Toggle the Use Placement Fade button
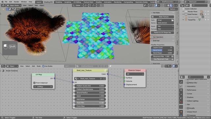Viewport: 211px width, 119px height. pos(161,59)
